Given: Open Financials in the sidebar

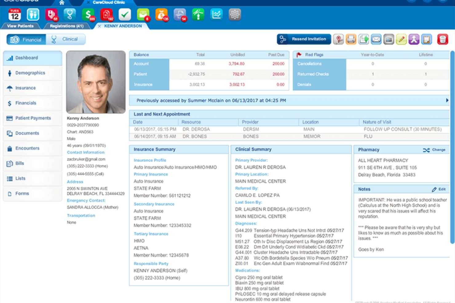Looking at the screenshot, I should coord(33,103).
